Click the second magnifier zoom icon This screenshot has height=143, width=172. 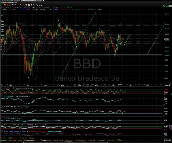[x=37, y=5]
